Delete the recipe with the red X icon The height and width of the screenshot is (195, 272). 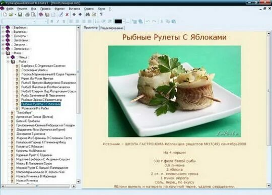67,15
